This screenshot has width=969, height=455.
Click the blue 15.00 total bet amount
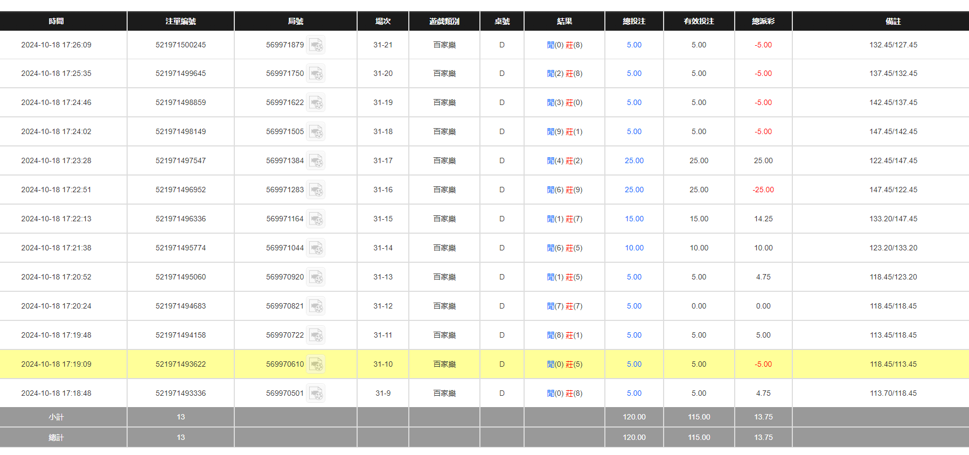pyautogui.click(x=634, y=219)
